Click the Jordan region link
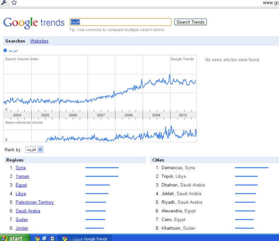Screen dimensions: 279x241 click(x=22, y=228)
